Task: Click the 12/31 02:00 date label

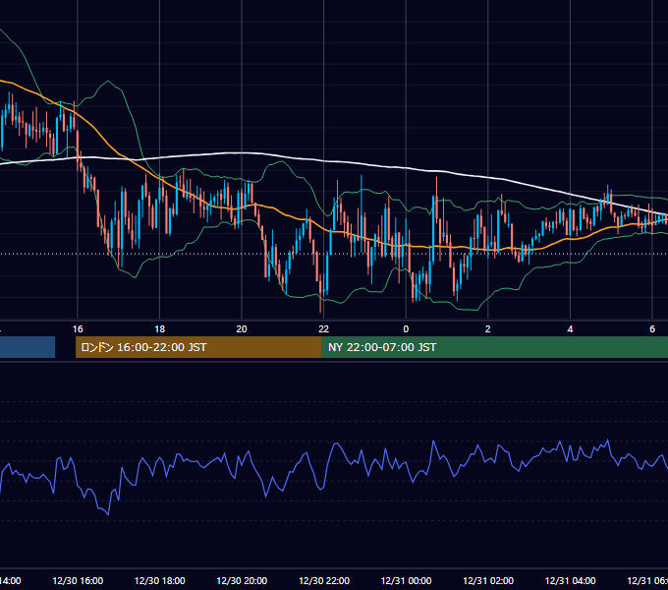Action: tap(488, 580)
